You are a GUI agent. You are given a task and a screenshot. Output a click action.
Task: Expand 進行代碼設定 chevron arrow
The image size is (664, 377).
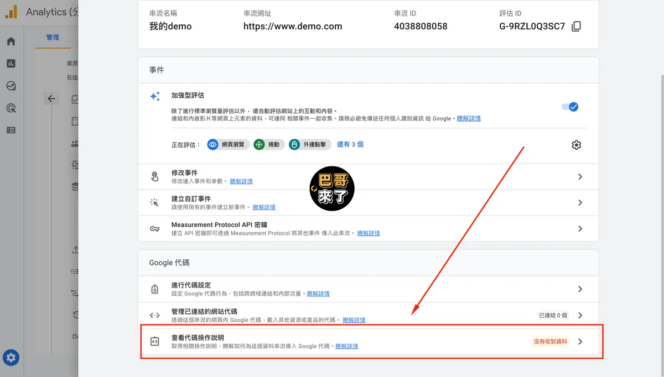pyautogui.click(x=580, y=289)
